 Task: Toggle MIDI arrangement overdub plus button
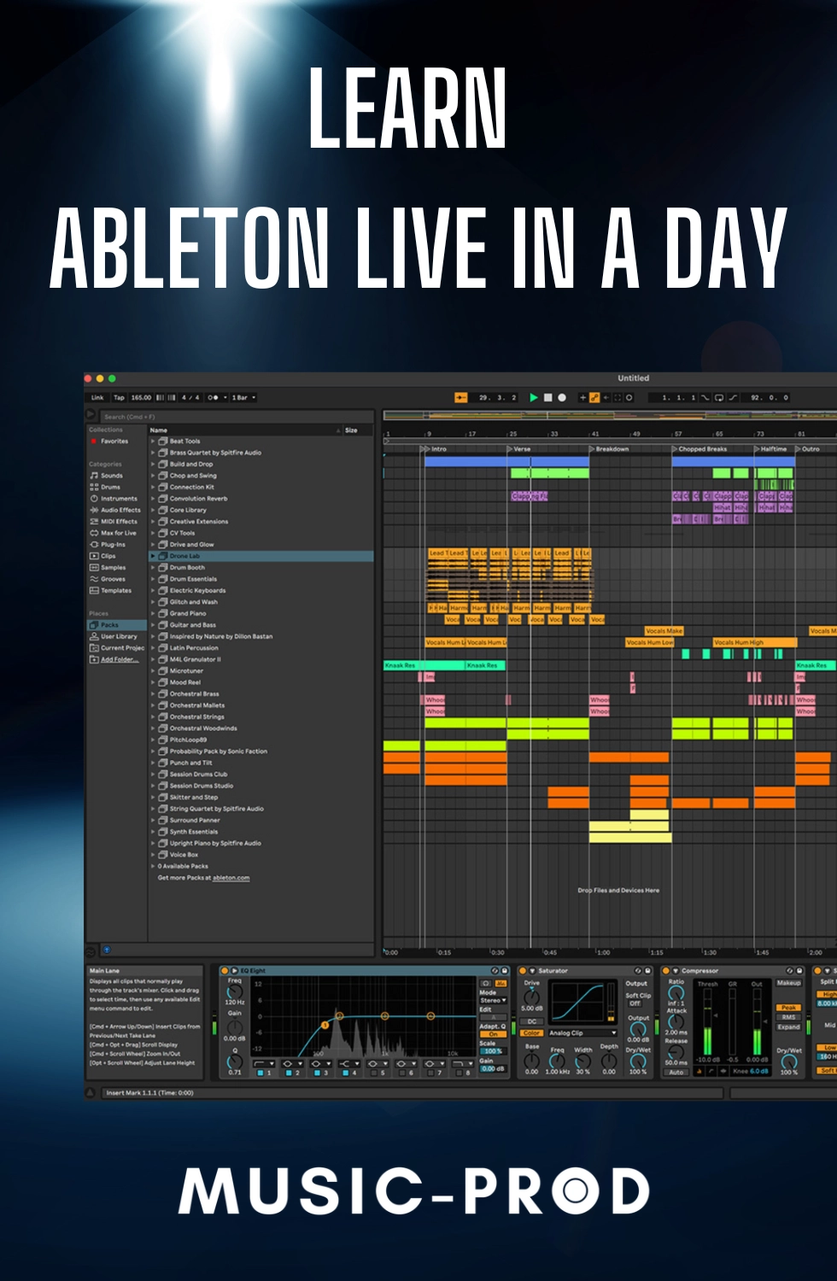click(x=582, y=397)
